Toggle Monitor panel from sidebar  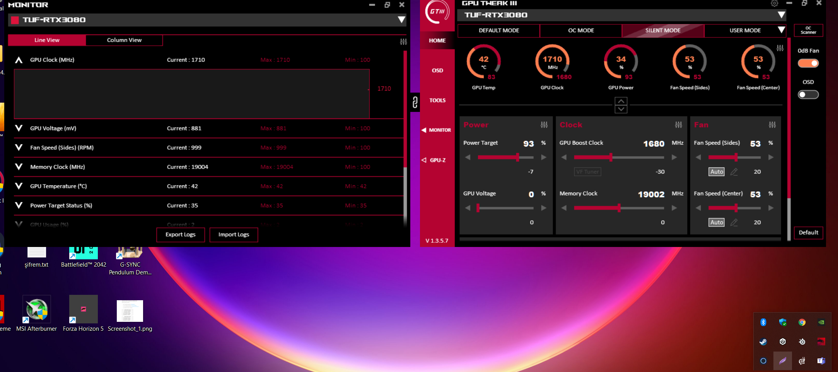coord(437,130)
